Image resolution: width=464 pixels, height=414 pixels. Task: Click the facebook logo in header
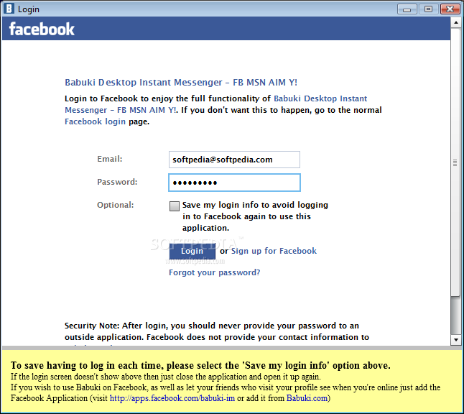click(42, 29)
